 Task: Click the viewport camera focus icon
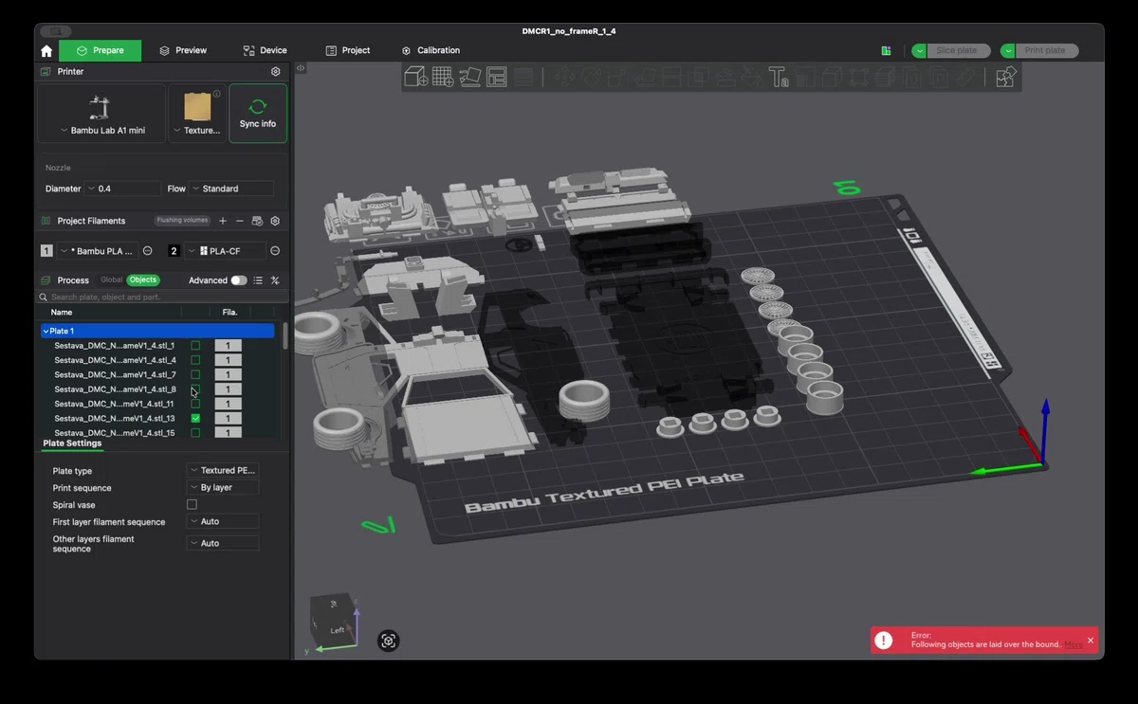pos(388,641)
